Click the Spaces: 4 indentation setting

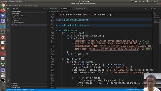[138, 90]
